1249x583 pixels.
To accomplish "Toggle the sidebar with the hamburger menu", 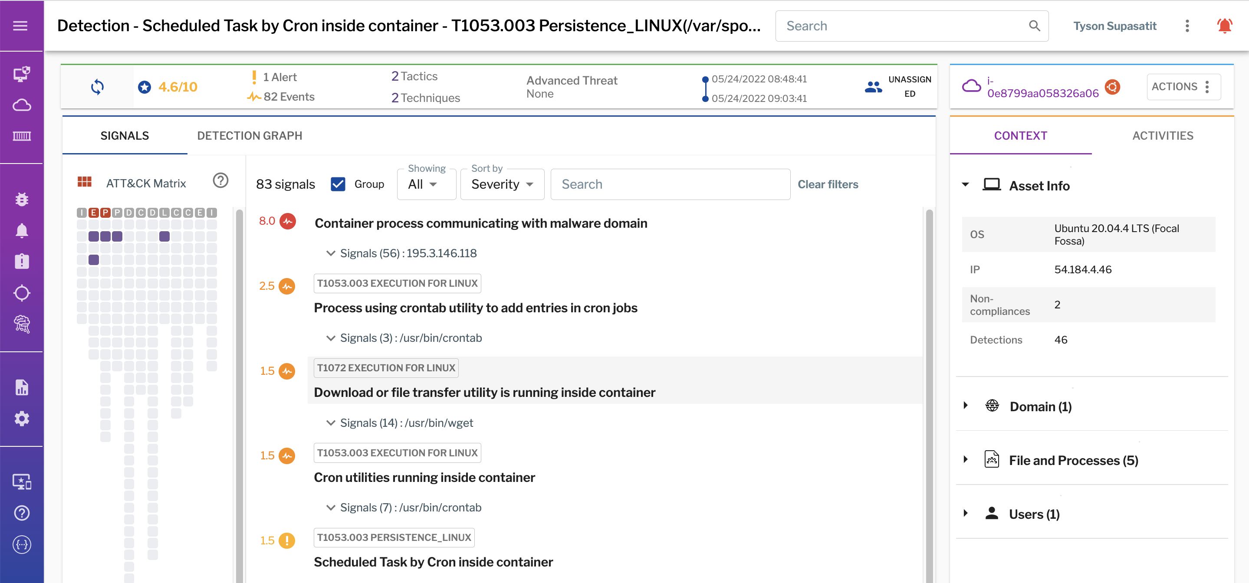I will 20,26.
